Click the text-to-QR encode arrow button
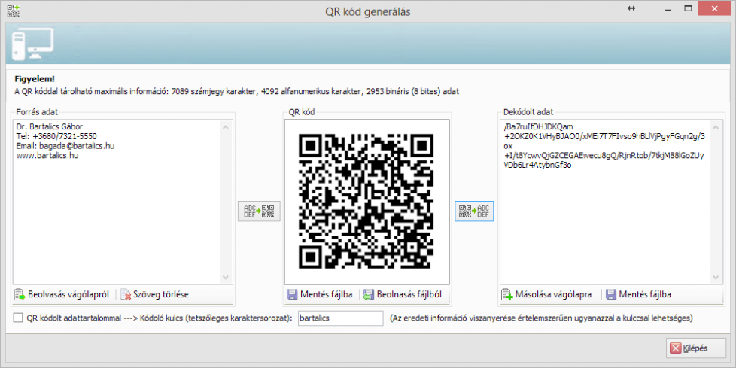The image size is (736, 368). click(259, 211)
